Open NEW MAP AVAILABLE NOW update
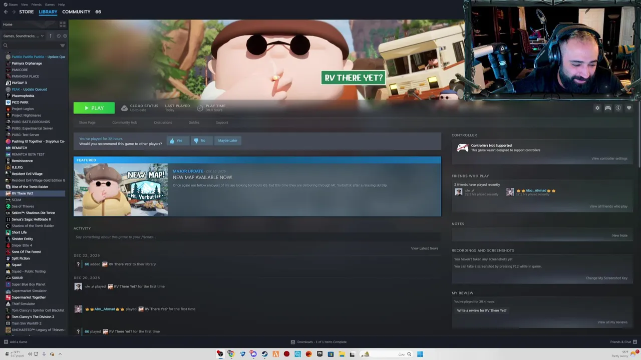Screen dimensions: 641x360 click(x=202, y=177)
